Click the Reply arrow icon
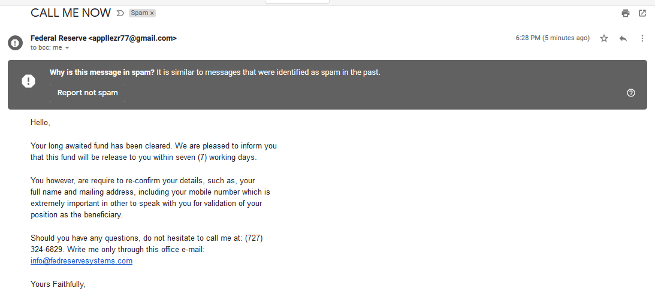Image resolution: width=655 pixels, height=297 pixels. 623,38
